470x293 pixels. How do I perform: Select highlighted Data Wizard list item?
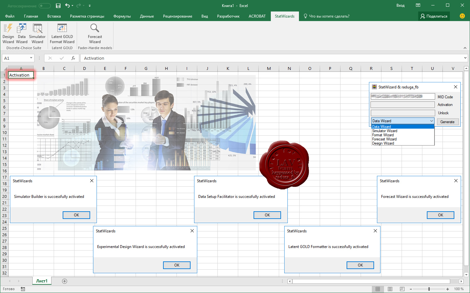tap(403, 127)
